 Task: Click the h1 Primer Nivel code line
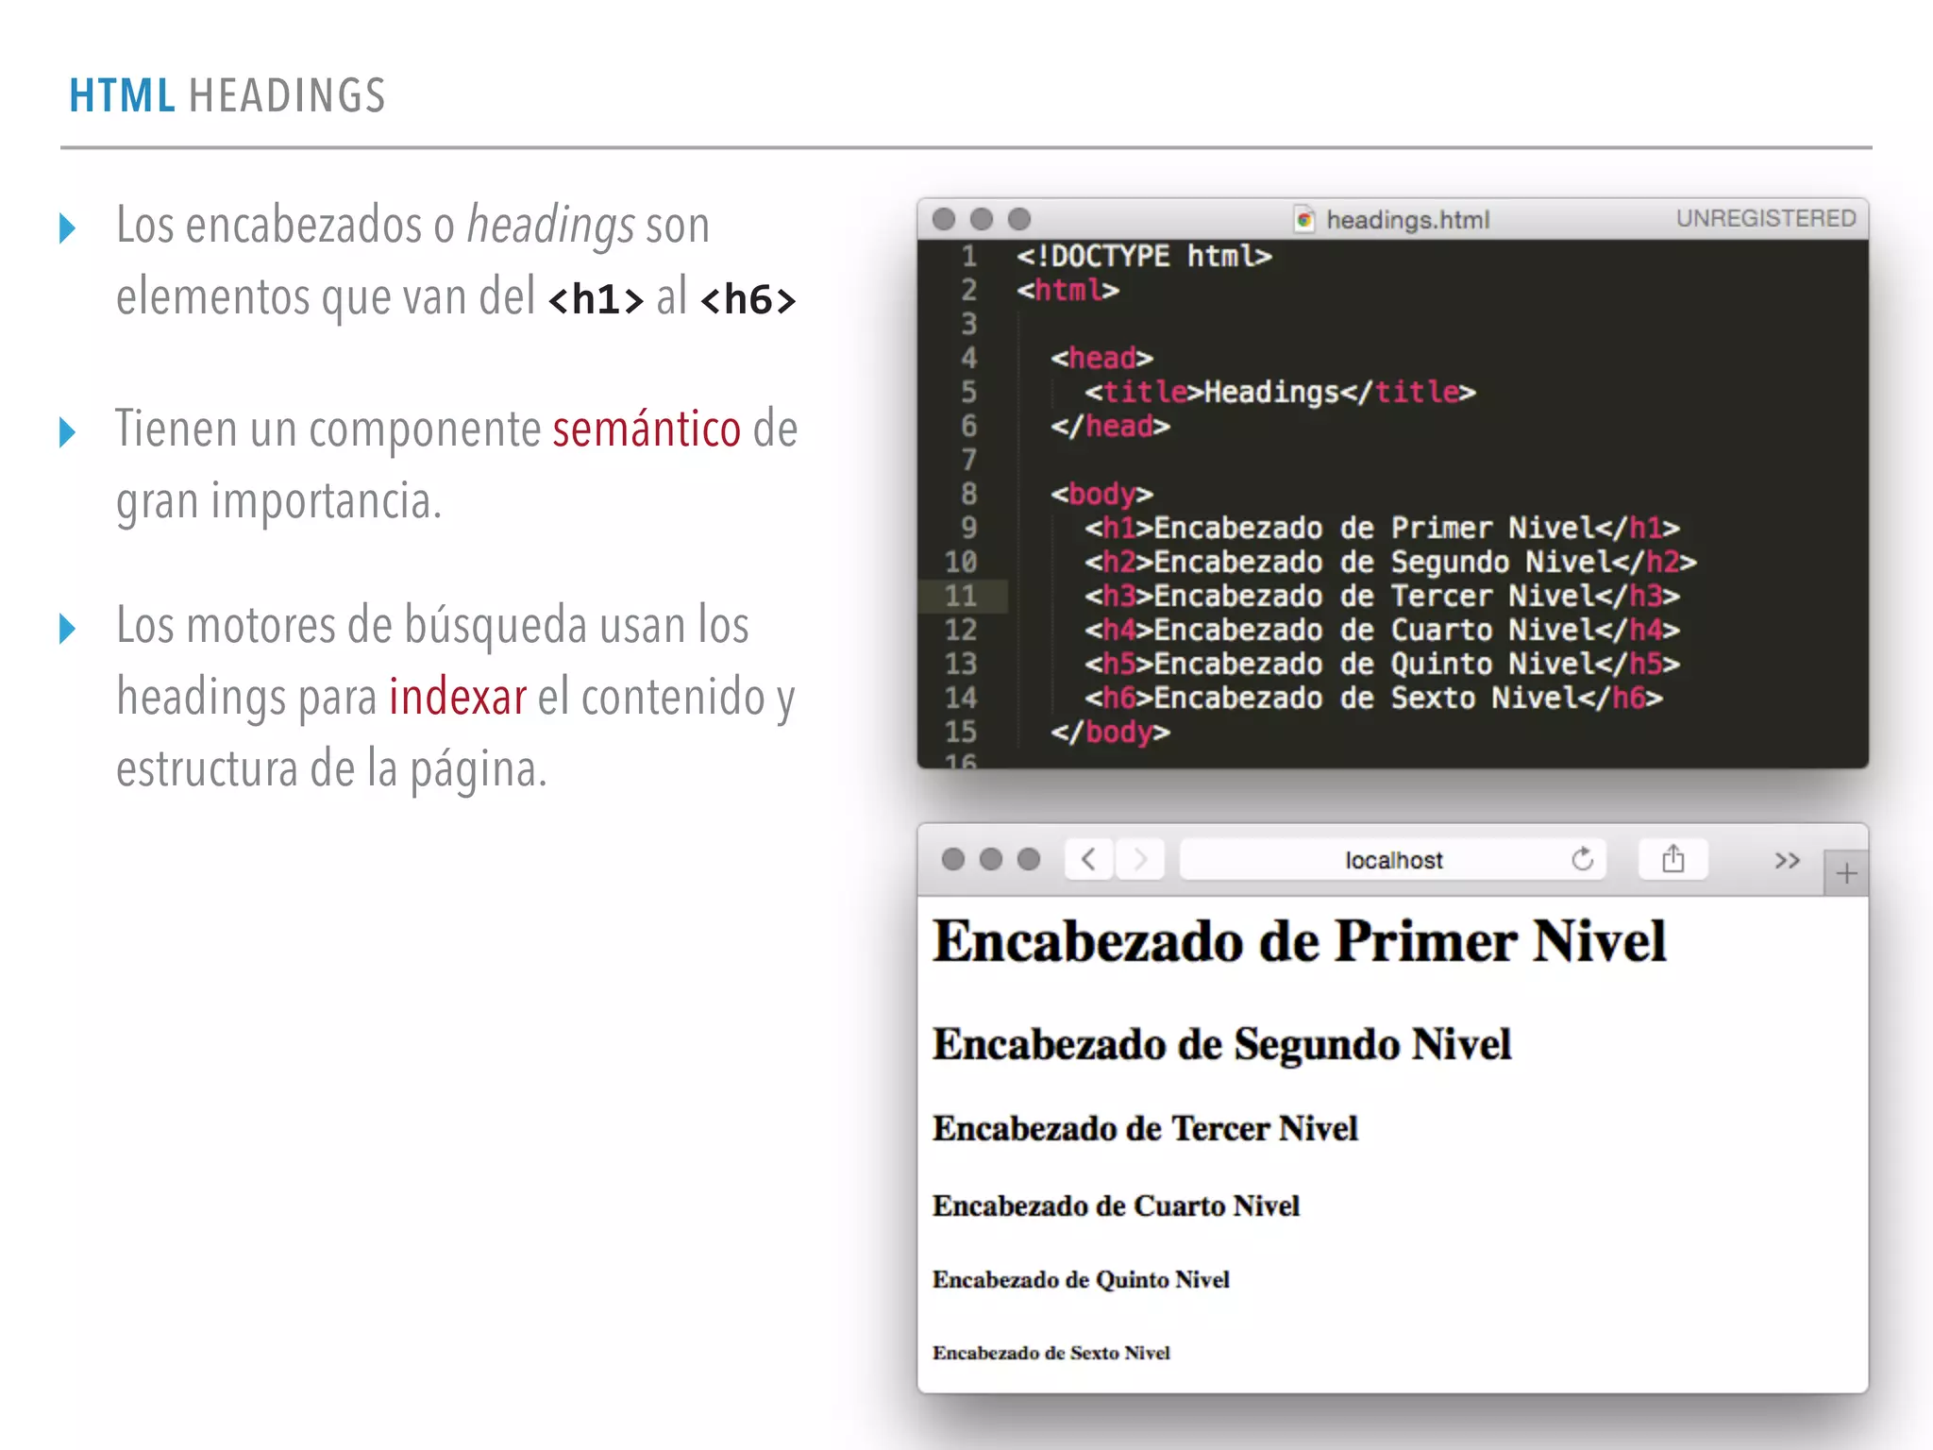pos(1382,528)
